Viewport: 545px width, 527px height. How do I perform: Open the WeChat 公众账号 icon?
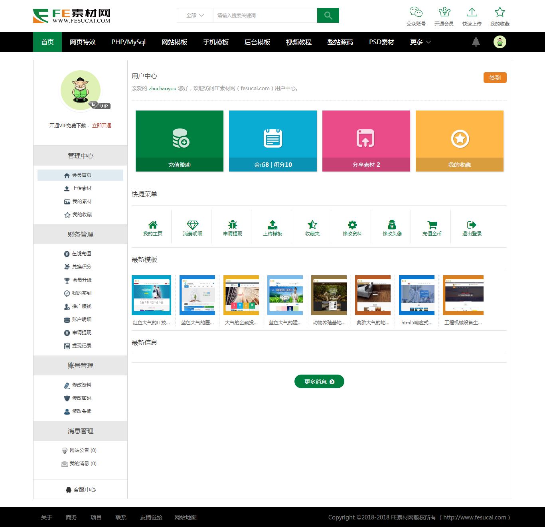(x=416, y=12)
